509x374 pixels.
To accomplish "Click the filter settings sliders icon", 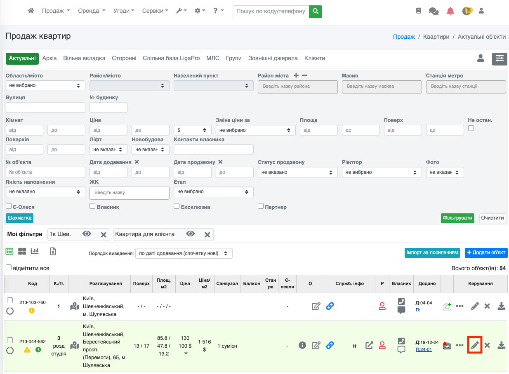I will tap(500, 59).
